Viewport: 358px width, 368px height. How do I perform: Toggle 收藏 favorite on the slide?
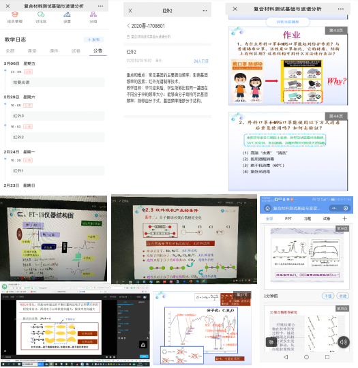point(343,296)
